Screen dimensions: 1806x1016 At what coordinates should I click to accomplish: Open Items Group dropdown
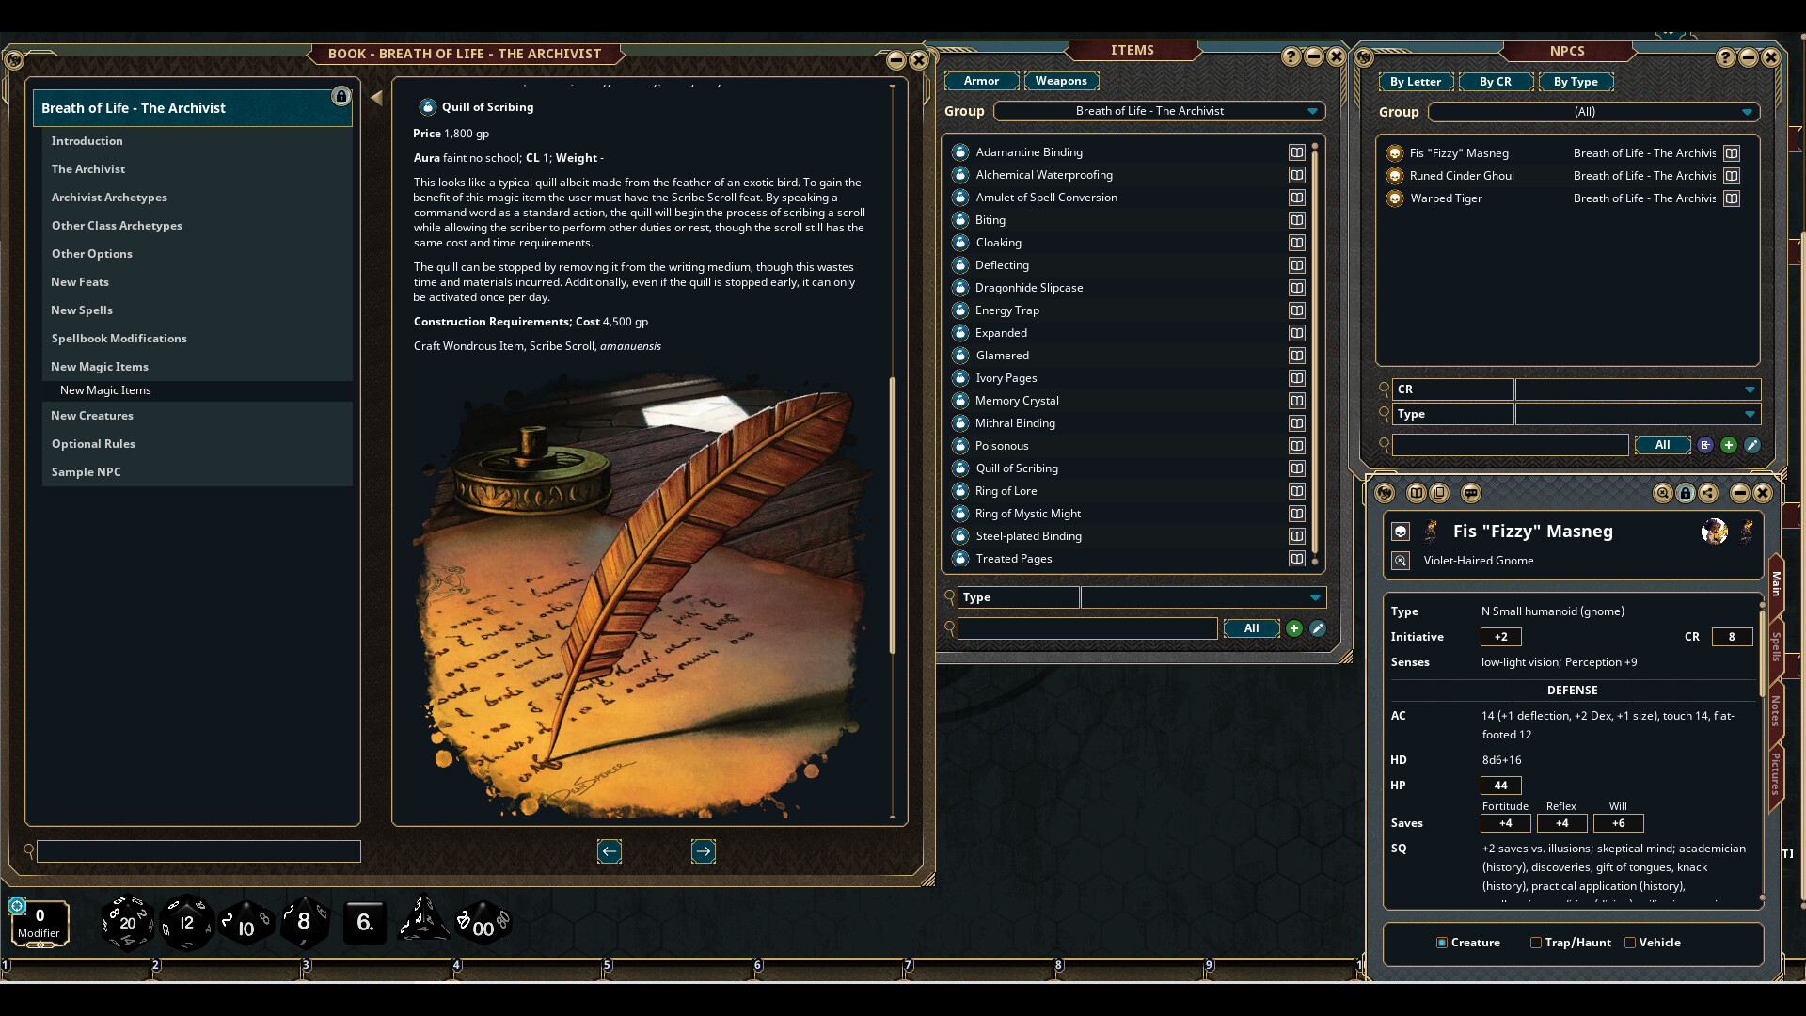[1159, 111]
